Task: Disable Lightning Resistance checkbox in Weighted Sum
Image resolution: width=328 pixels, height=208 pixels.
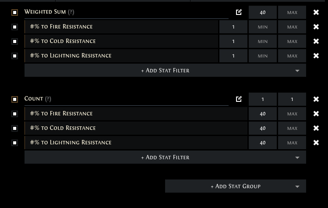Action: (14, 56)
